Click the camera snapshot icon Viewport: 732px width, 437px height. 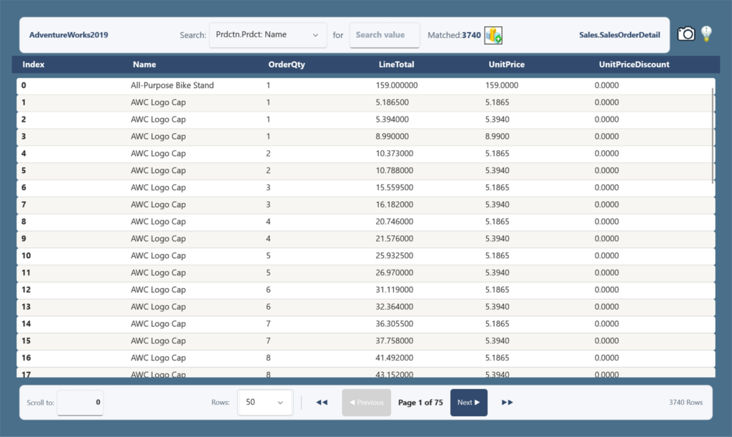coord(686,34)
